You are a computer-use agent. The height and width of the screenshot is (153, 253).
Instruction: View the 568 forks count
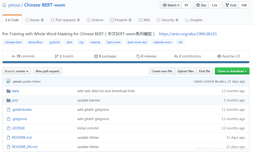[244, 5]
